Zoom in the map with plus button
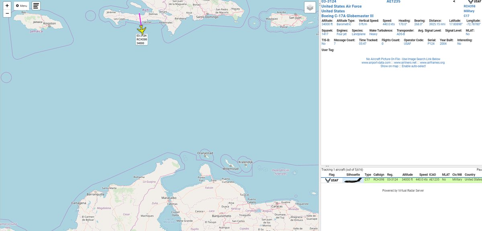Viewport: 482px width, 231px height. click(7, 6)
